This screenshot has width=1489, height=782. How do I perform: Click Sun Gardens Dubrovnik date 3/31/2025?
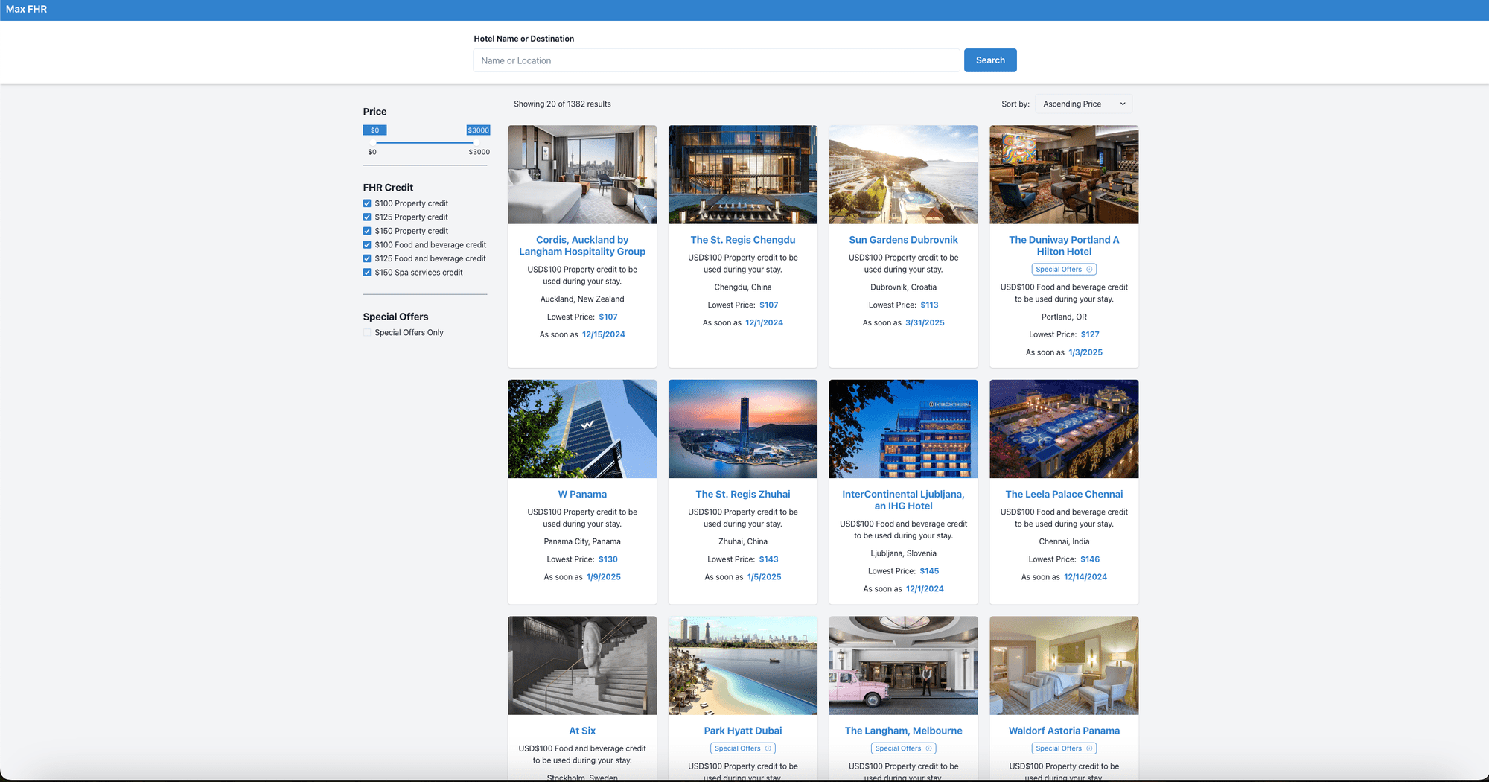click(925, 323)
